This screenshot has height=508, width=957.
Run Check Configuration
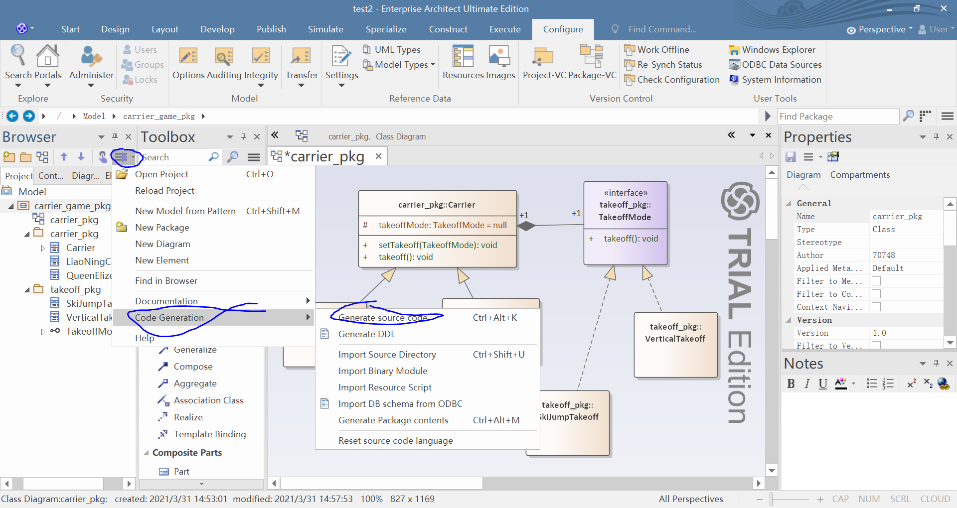[672, 79]
